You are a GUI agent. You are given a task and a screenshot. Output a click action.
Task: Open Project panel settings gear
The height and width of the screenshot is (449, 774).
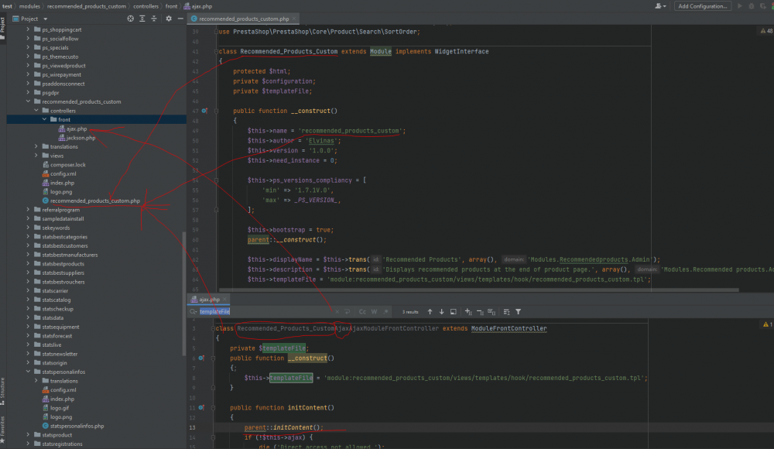169,19
